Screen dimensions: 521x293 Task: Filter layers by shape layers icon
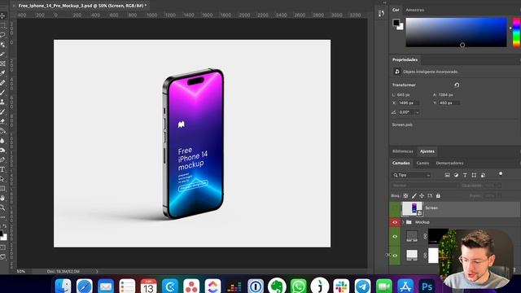(x=474, y=175)
